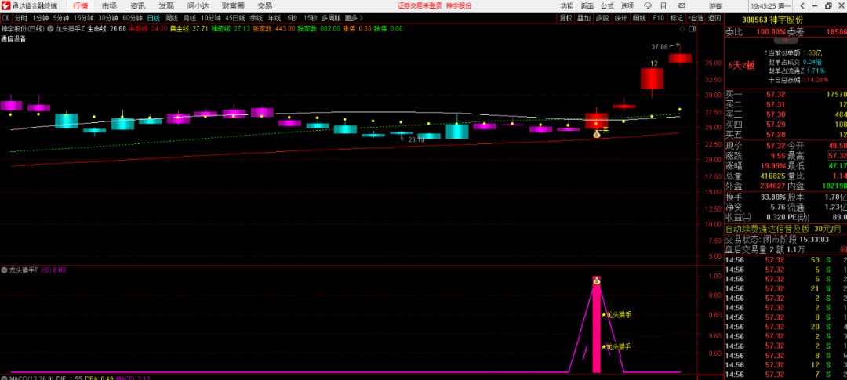Toggle the 叠加 overlay option

tap(583, 17)
